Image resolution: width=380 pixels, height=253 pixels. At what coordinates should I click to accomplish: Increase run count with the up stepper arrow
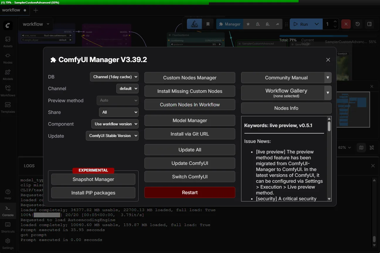pos(336,22)
